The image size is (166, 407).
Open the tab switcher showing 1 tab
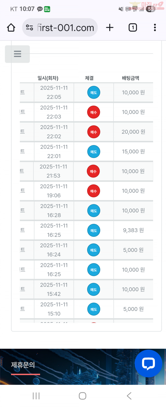click(133, 27)
